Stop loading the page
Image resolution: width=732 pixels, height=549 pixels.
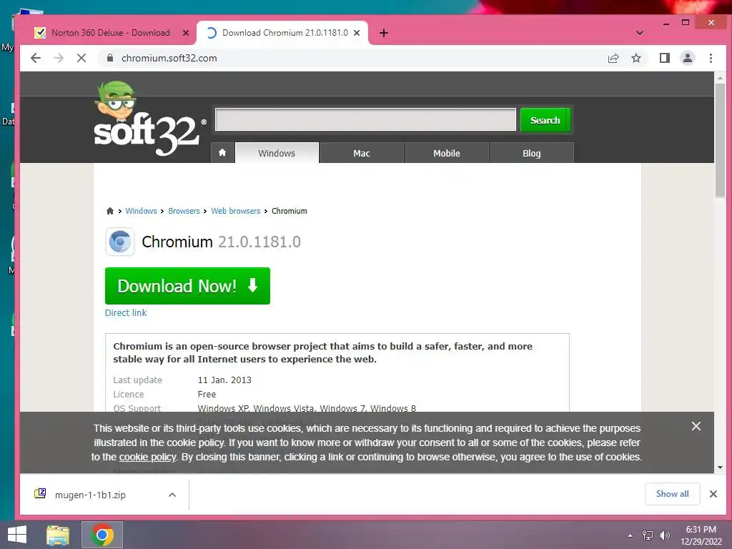81,58
